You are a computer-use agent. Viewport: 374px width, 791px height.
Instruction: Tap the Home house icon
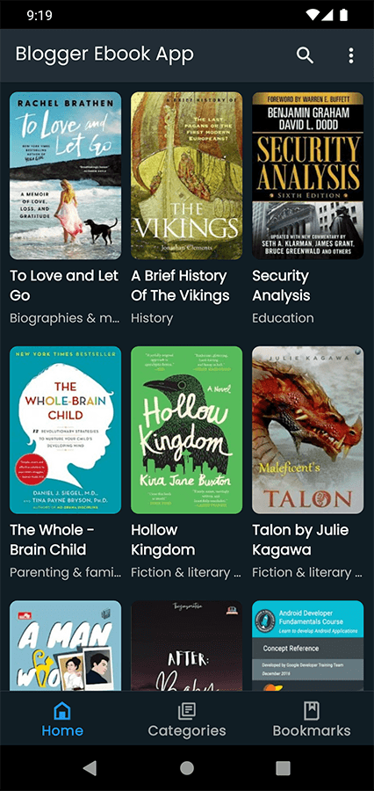(62, 711)
